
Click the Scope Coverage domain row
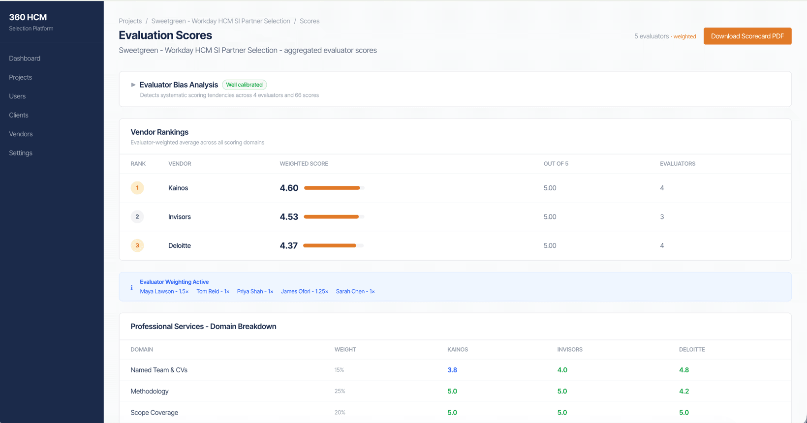point(455,413)
